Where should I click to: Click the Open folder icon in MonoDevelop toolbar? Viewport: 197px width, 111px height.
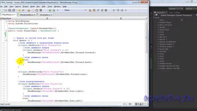click(x=6, y=10)
